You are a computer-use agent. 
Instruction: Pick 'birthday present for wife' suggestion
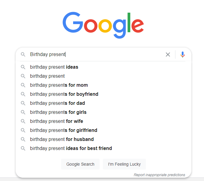(x=104, y=121)
